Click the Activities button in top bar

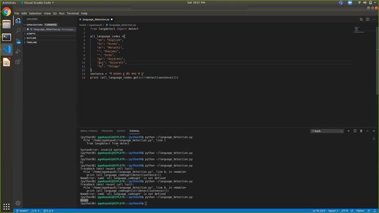pyautogui.click(x=9, y=2)
